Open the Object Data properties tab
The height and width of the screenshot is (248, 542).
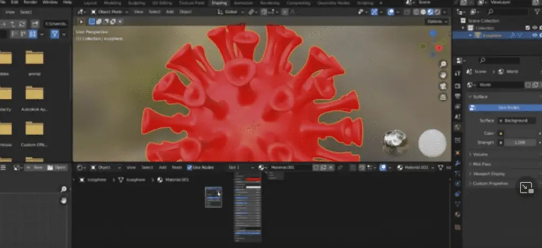458,204
